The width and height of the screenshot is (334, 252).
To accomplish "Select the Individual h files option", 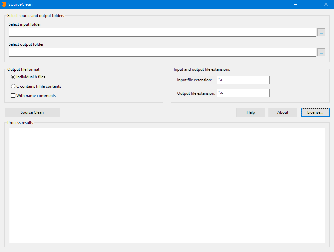I will coord(13,77).
